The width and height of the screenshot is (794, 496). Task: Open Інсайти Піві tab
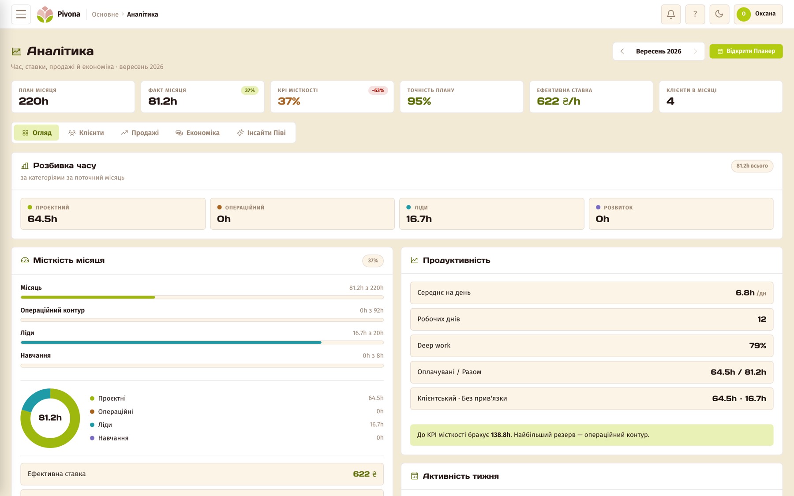click(x=261, y=133)
